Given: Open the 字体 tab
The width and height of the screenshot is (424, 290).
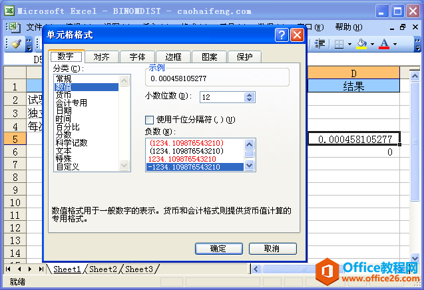Looking at the screenshot, I should click(x=137, y=57).
